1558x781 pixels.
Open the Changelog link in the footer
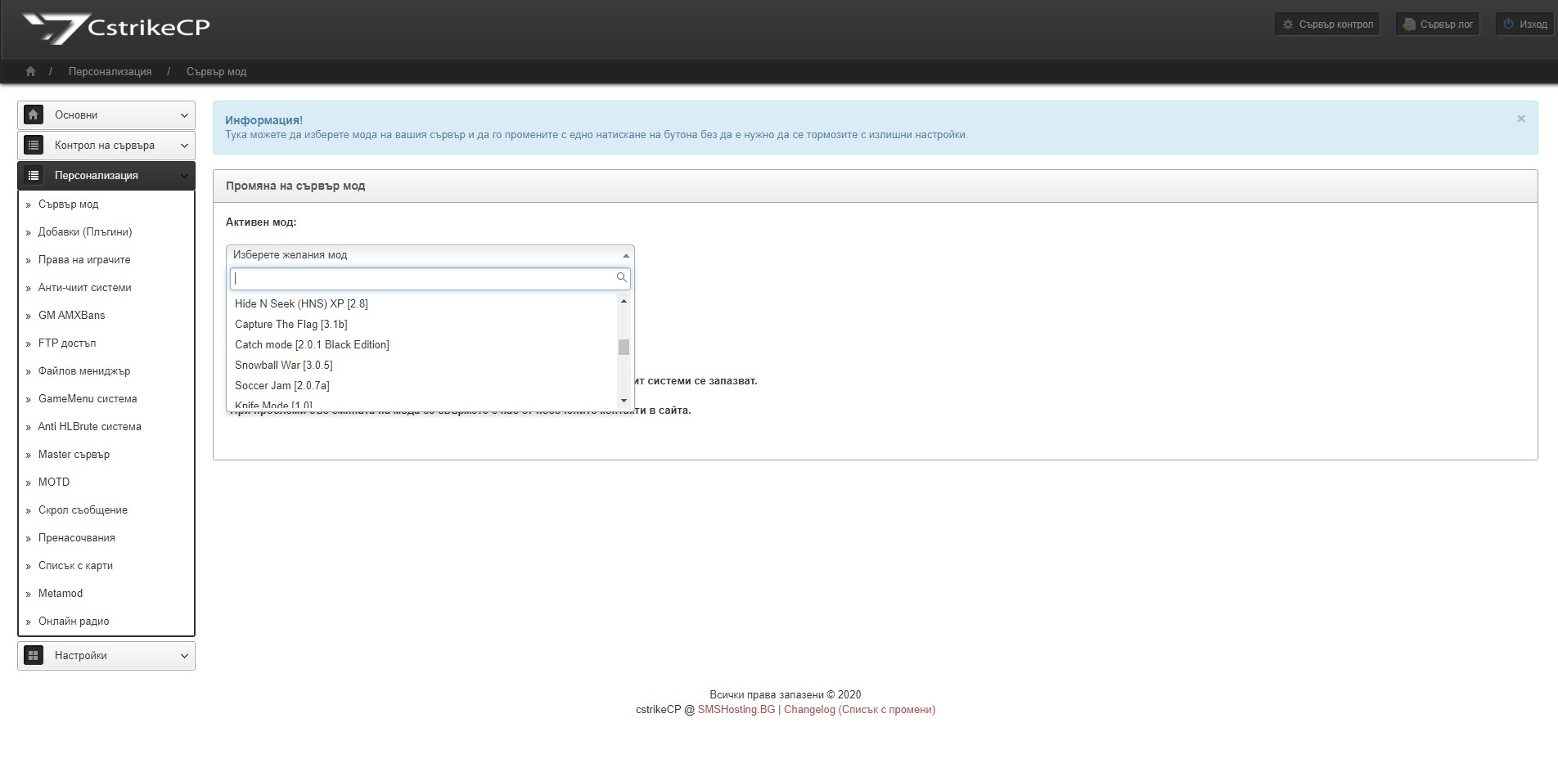point(809,710)
